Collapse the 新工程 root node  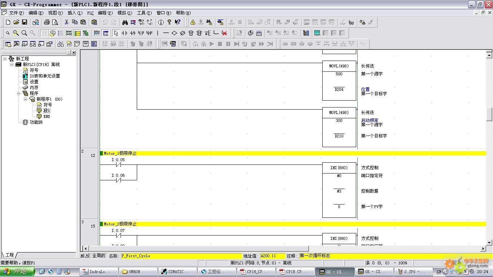(5, 58)
